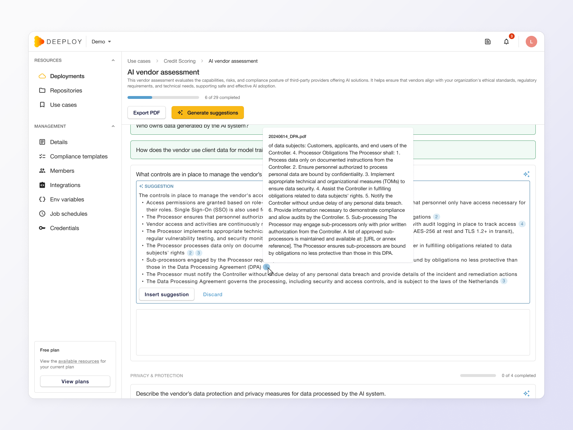The height and width of the screenshot is (430, 573).
Task: Click the AI vendor assessment title
Action: click(x=163, y=72)
